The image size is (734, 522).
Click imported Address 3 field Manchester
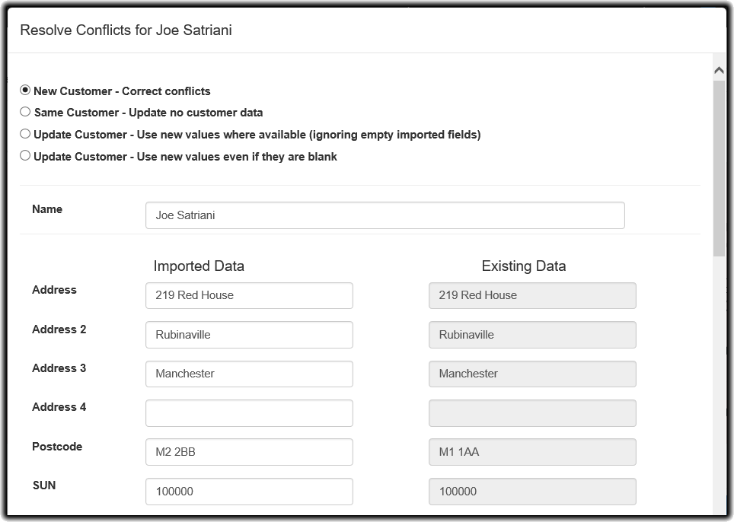pyautogui.click(x=249, y=374)
